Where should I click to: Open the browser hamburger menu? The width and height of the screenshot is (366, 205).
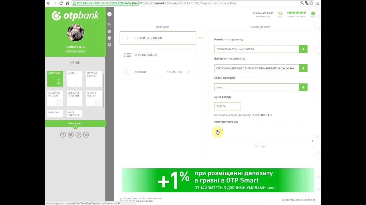318,3
